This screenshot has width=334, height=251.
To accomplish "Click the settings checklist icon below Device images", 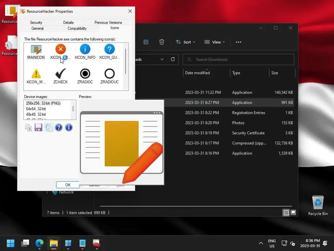I will point(49,128).
